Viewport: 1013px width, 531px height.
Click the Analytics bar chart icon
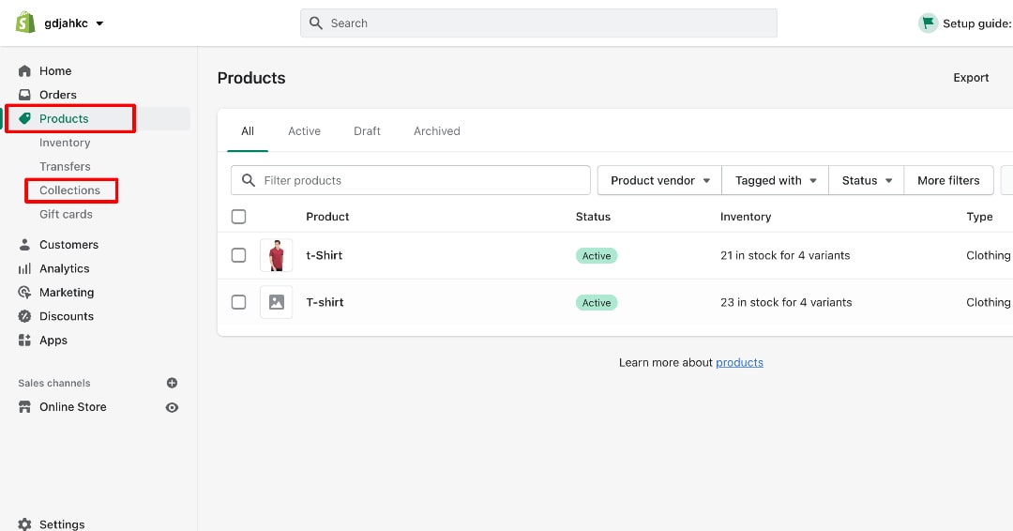click(x=24, y=268)
